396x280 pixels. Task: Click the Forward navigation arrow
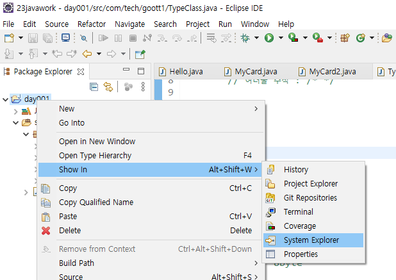[x=111, y=54]
